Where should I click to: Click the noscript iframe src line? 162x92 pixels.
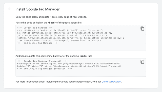click(x=69, y=64)
